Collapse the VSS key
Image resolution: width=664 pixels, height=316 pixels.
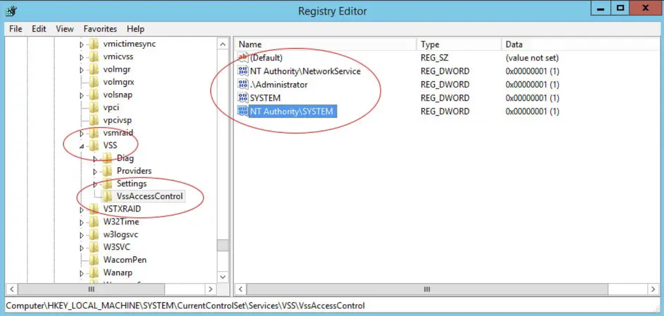[82, 146]
